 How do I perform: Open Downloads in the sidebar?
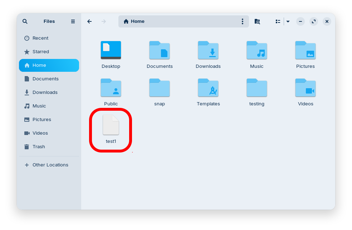point(49,92)
